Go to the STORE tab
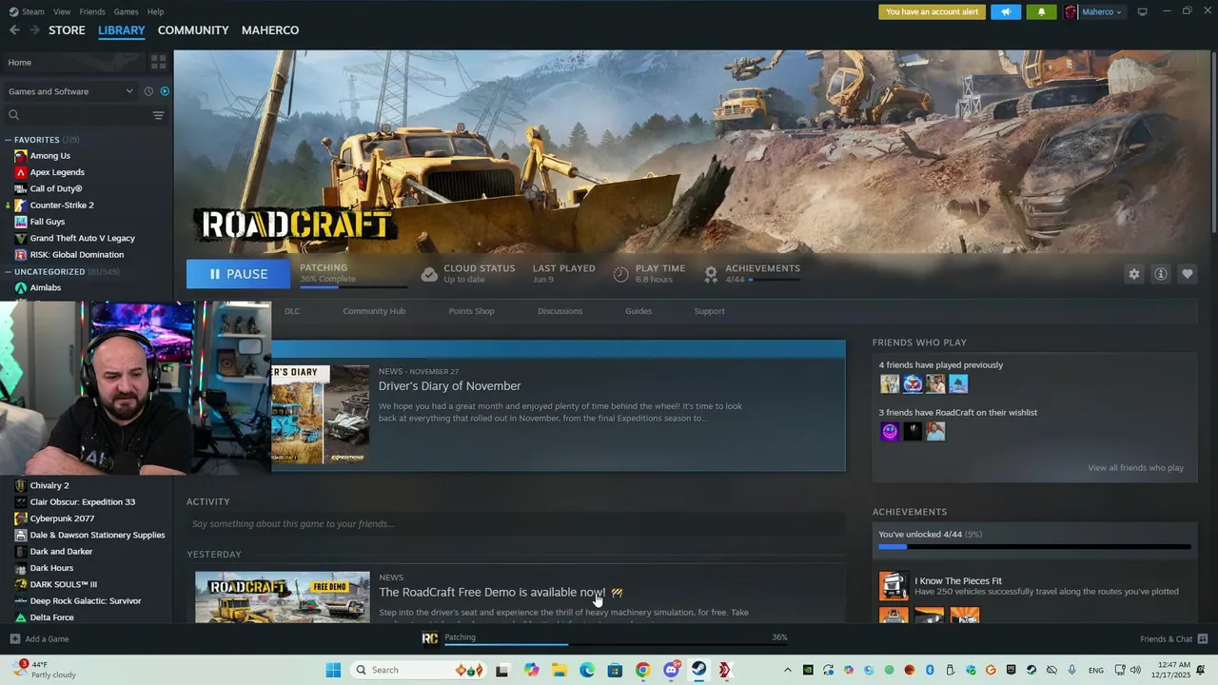The image size is (1218, 685). point(67,30)
